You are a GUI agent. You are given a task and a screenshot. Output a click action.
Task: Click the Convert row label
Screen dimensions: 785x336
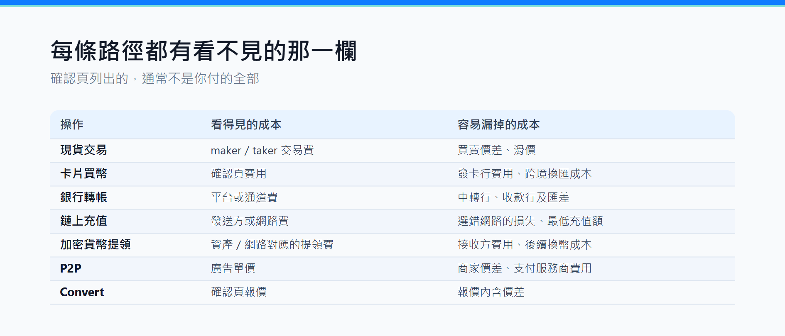(82, 292)
